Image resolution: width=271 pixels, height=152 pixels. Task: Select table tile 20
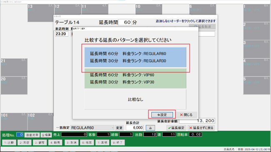tap(14, 86)
